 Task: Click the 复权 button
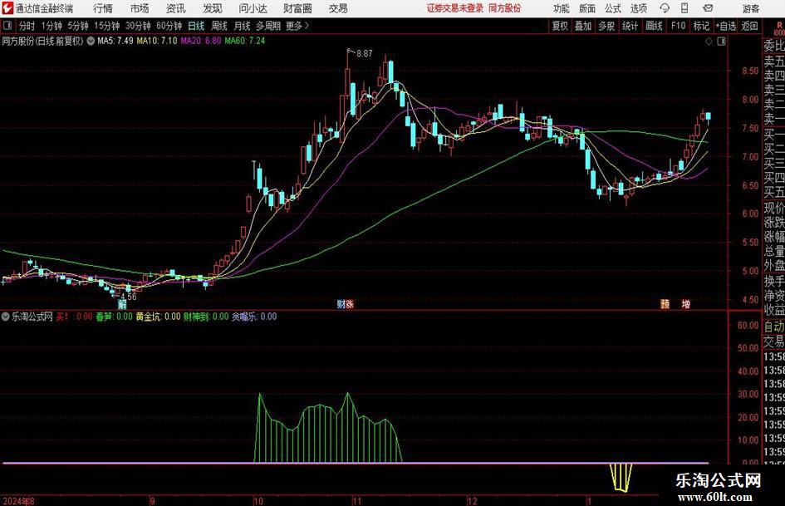[x=560, y=26]
